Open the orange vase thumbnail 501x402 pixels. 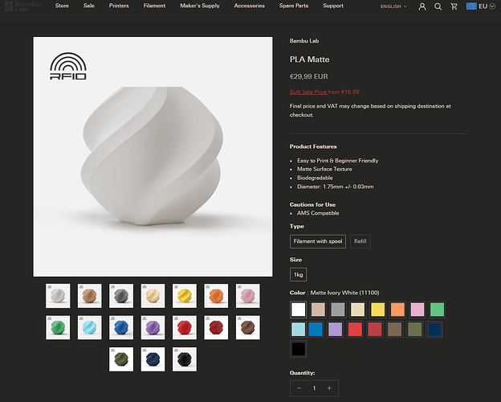216,296
